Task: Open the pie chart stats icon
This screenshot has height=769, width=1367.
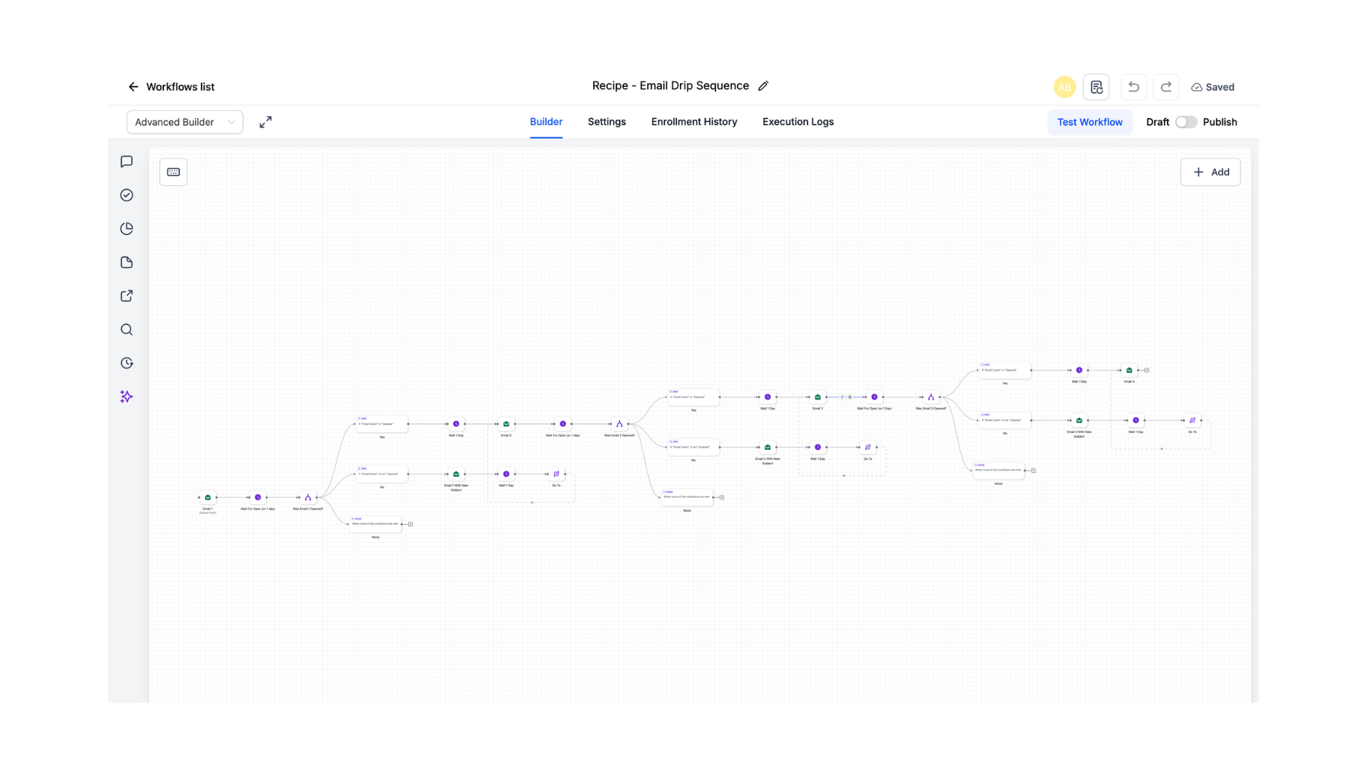Action: point(127,229)
